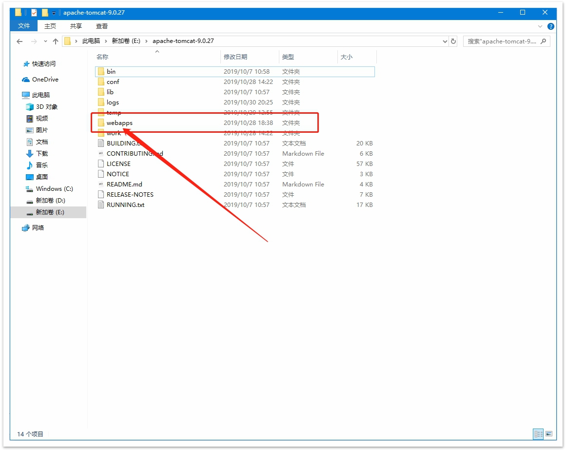Select 新加卷 (E:) drive in sidebar
This screenshot has width=566, height=451.
pyautogui.click(x=48, y=212)
